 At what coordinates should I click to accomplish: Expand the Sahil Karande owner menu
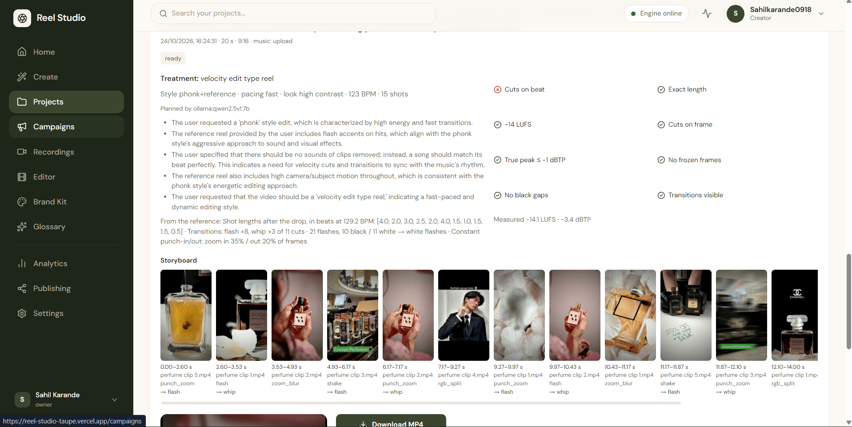click(115, 399)
